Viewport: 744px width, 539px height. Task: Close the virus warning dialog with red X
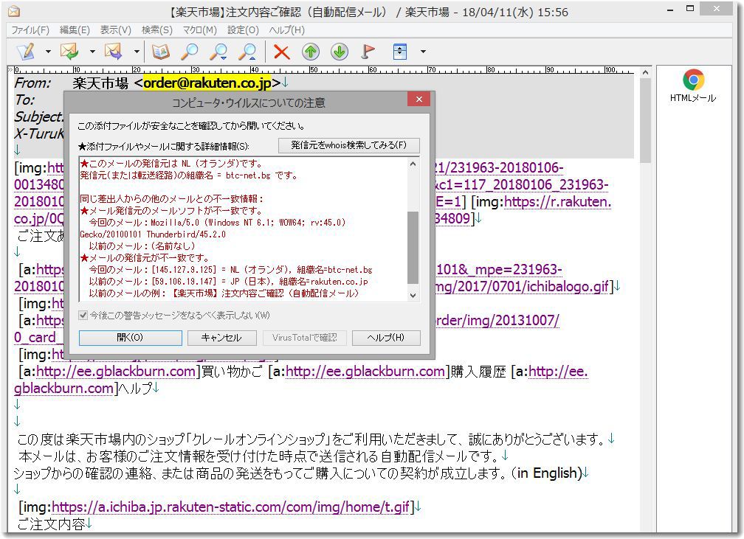tap(418, 99)
